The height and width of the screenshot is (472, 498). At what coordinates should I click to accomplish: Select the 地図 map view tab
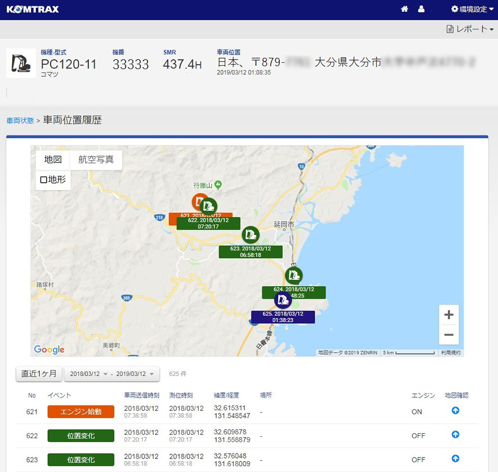point(53,160)
